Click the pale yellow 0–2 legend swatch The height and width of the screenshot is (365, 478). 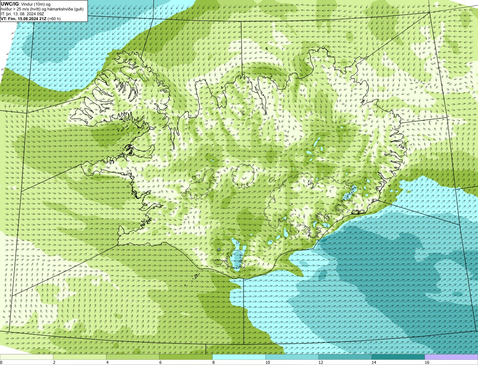(27, 357)
